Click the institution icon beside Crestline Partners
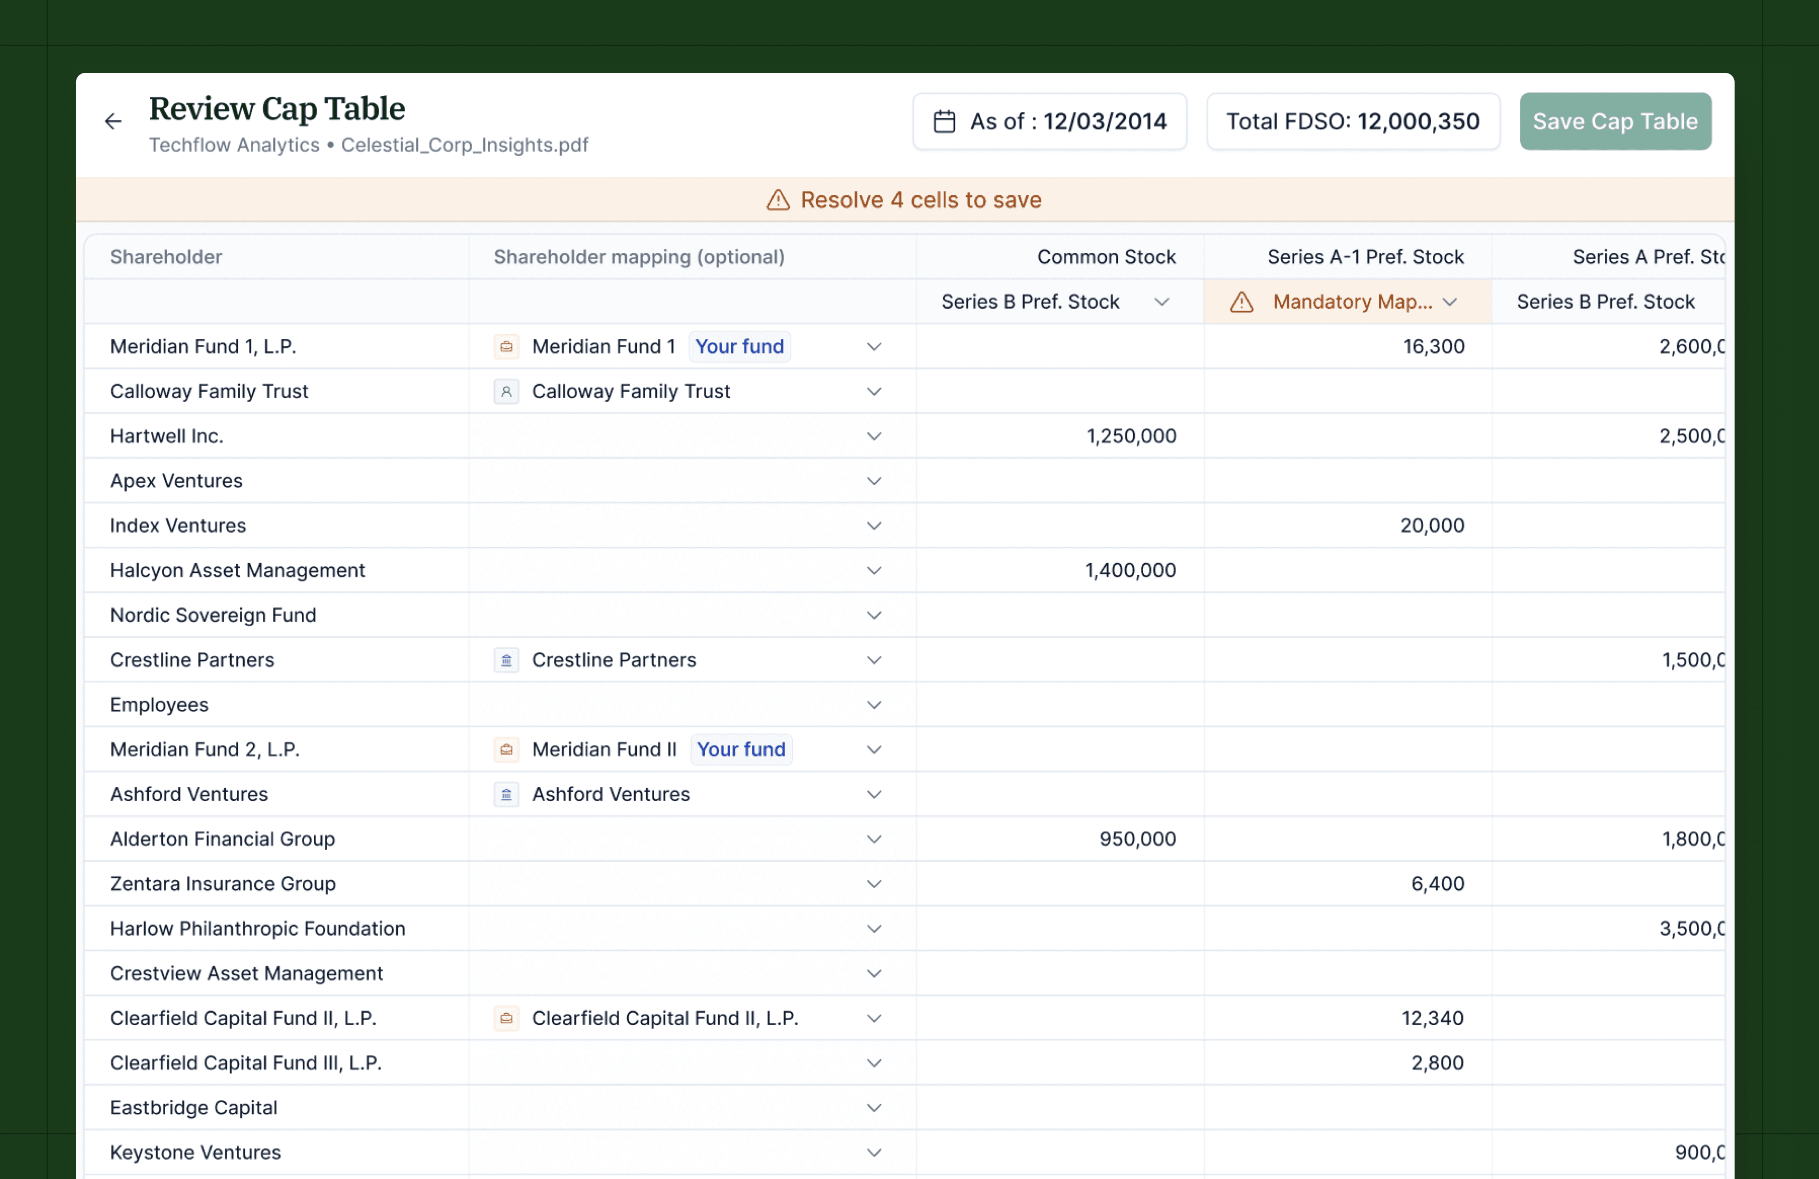The image size is (1819, 1179). pos(506,660)
